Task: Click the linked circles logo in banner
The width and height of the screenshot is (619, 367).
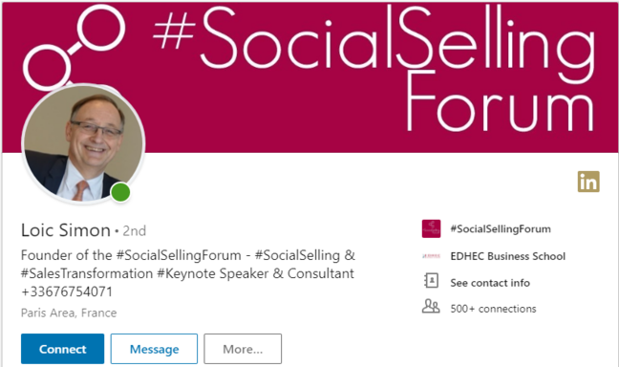Action: tap(74, 46)
